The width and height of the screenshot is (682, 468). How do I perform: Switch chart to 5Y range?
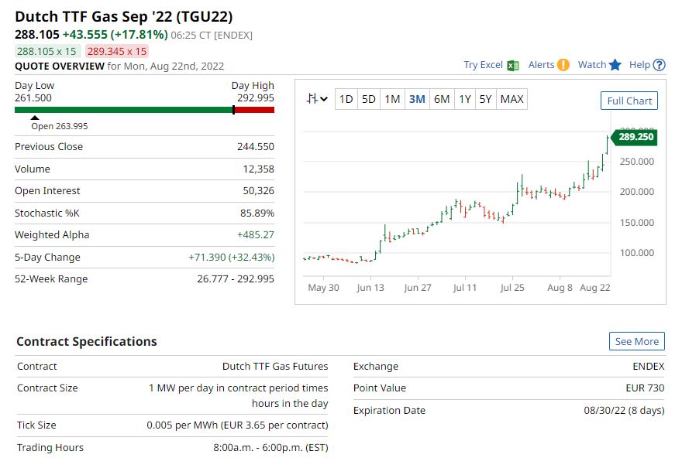click(485, 99)
